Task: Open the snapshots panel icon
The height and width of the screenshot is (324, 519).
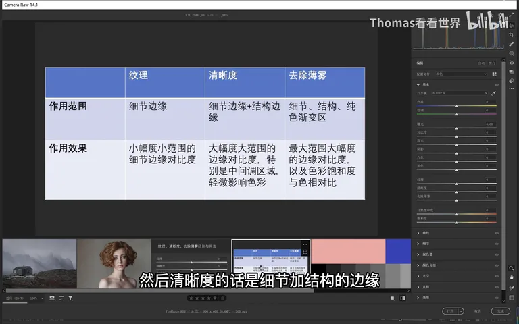Action: point(512,72)
